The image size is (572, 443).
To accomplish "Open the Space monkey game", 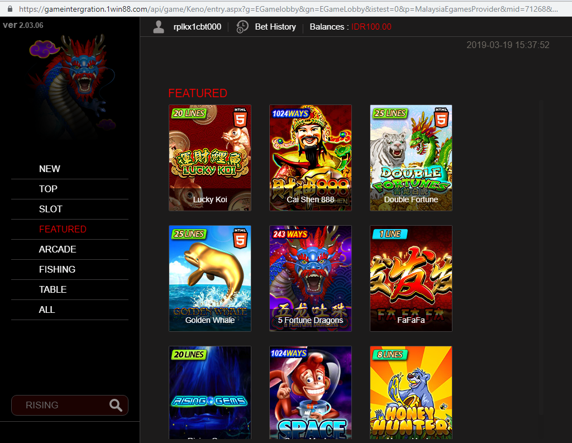I will tap(311, 393).
